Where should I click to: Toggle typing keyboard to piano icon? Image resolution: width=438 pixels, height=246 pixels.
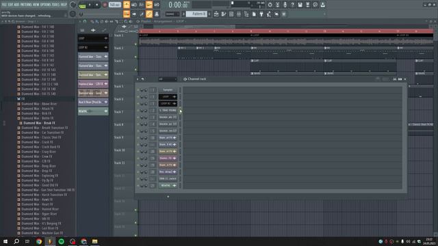tap(127, 14)
